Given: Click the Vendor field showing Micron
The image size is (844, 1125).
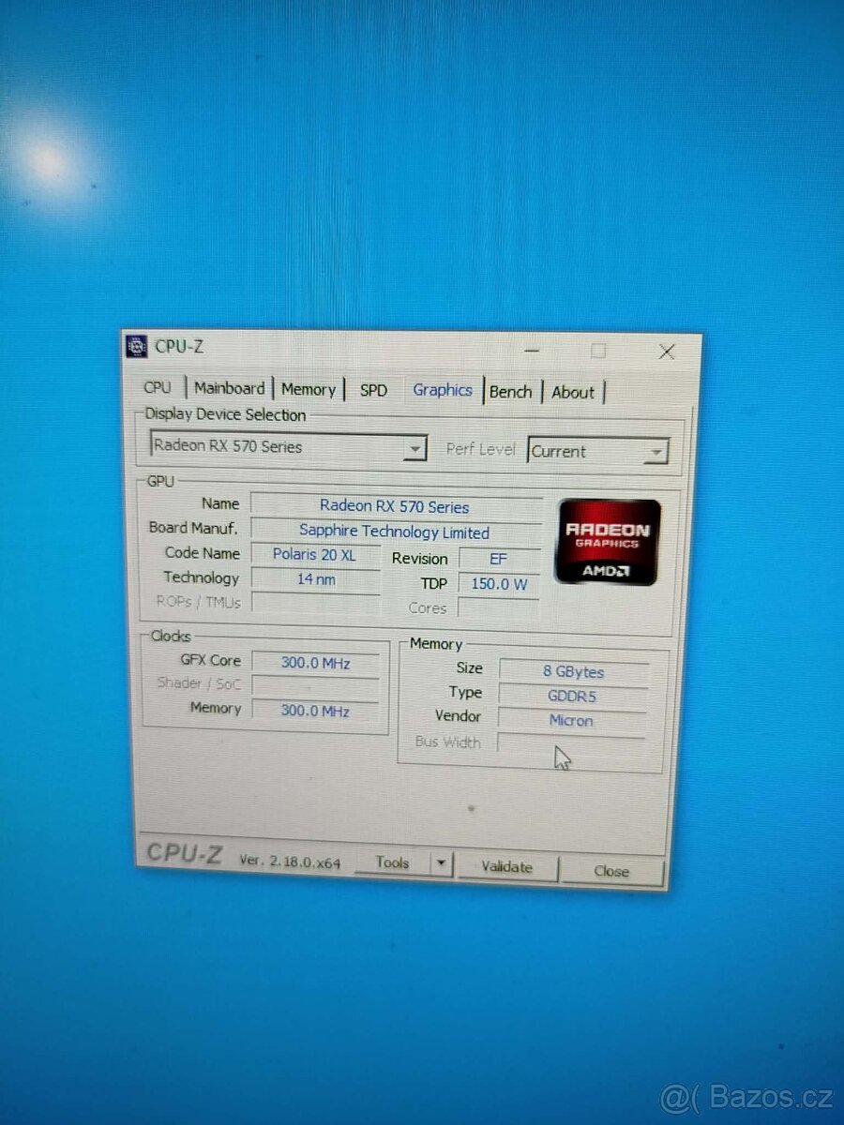Looking at the screenshot, I should (x=572, y=720).
